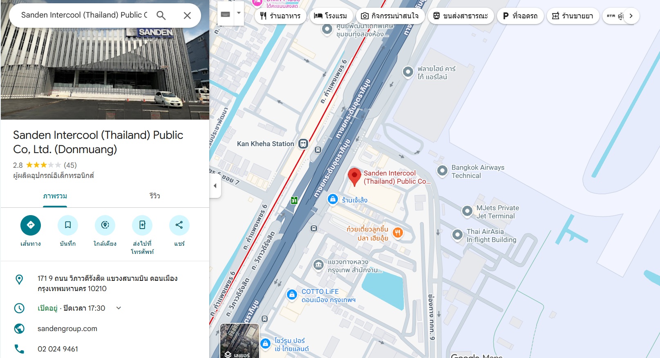The width and height of the screenshot is (660, 358).
Task: Click the nearby (ใกล้เคียง) icon
Action: 105,225
